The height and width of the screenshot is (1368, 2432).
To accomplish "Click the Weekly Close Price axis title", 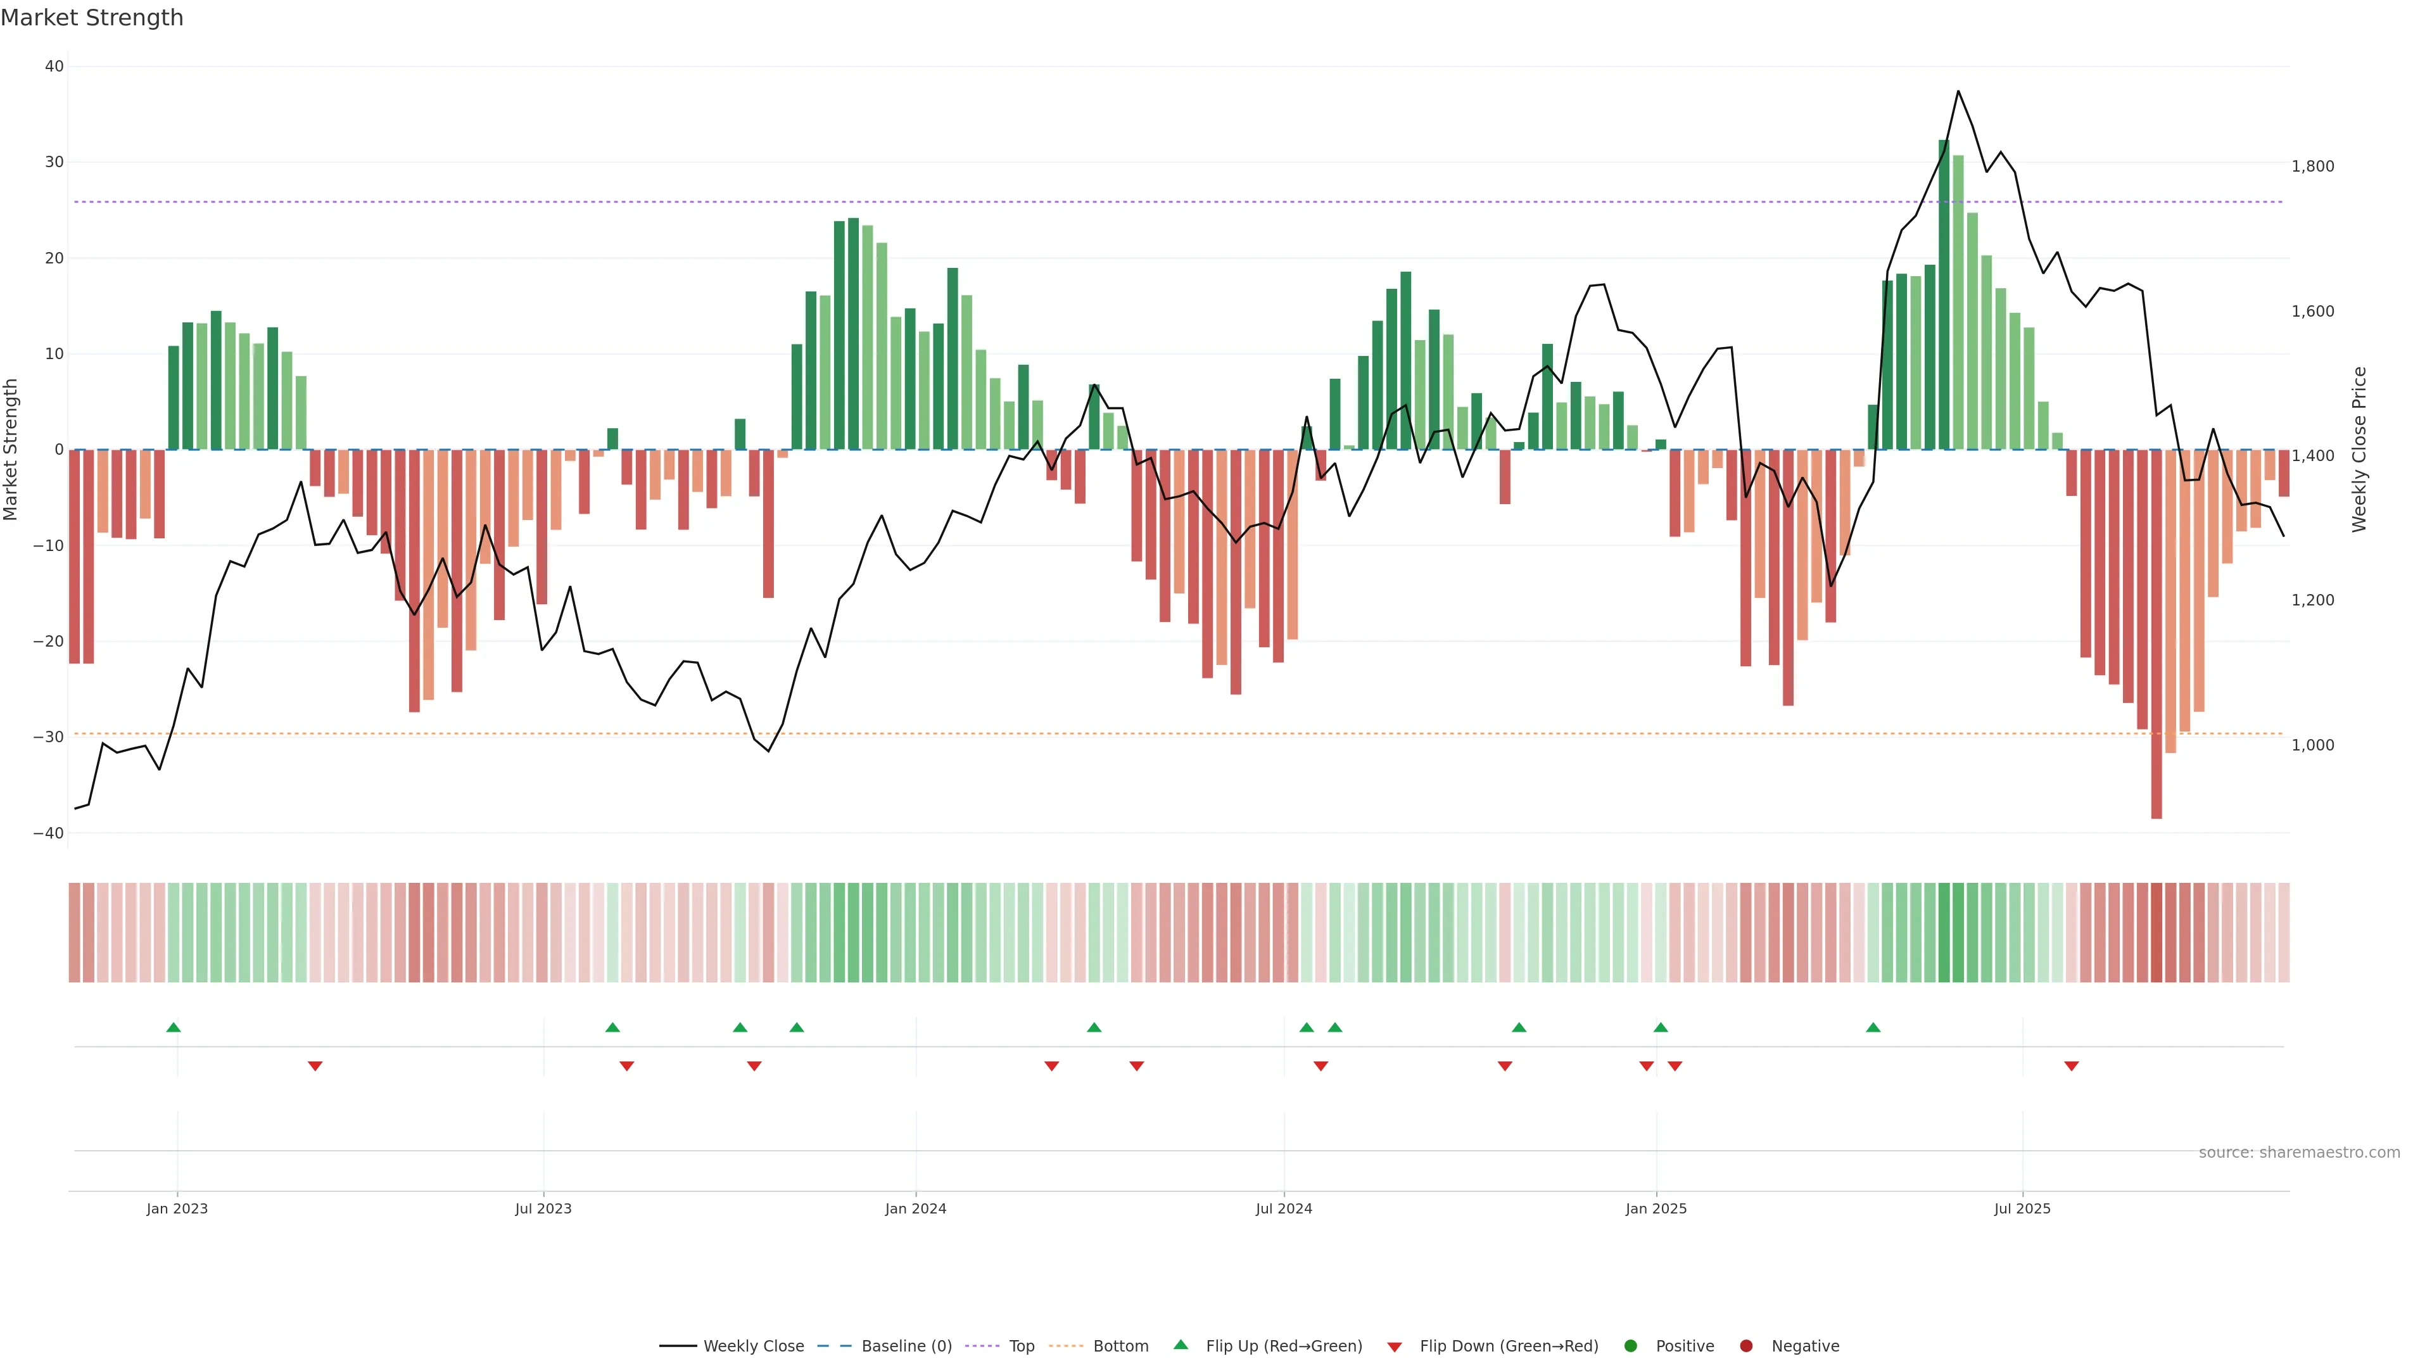I will tap(2359, 450).
